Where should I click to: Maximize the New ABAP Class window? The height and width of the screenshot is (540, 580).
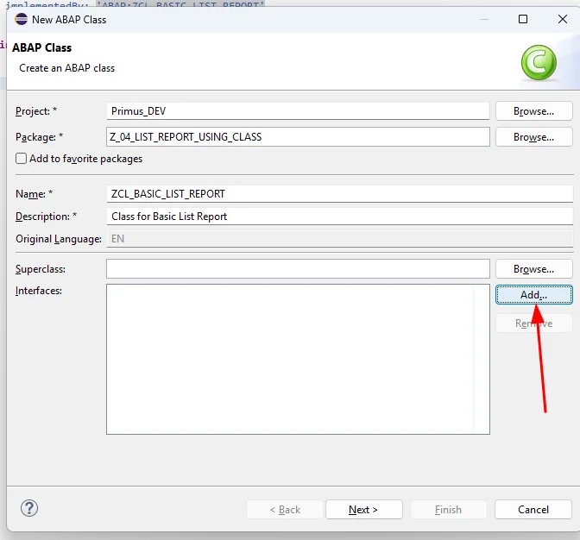point(523,19)
